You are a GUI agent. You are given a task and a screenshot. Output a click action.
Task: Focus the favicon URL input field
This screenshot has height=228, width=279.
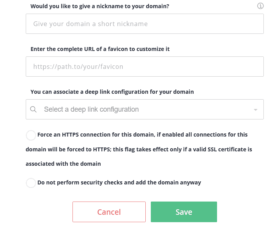[x=145, y=67]
